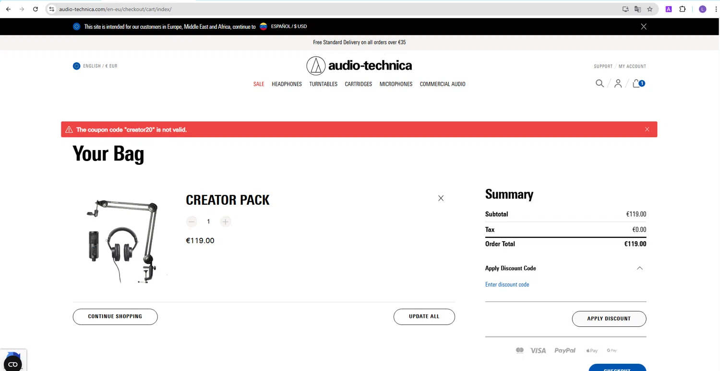Open the English / € EUR language selector
This screenshot has width=720, height=371.
(95, 66)
